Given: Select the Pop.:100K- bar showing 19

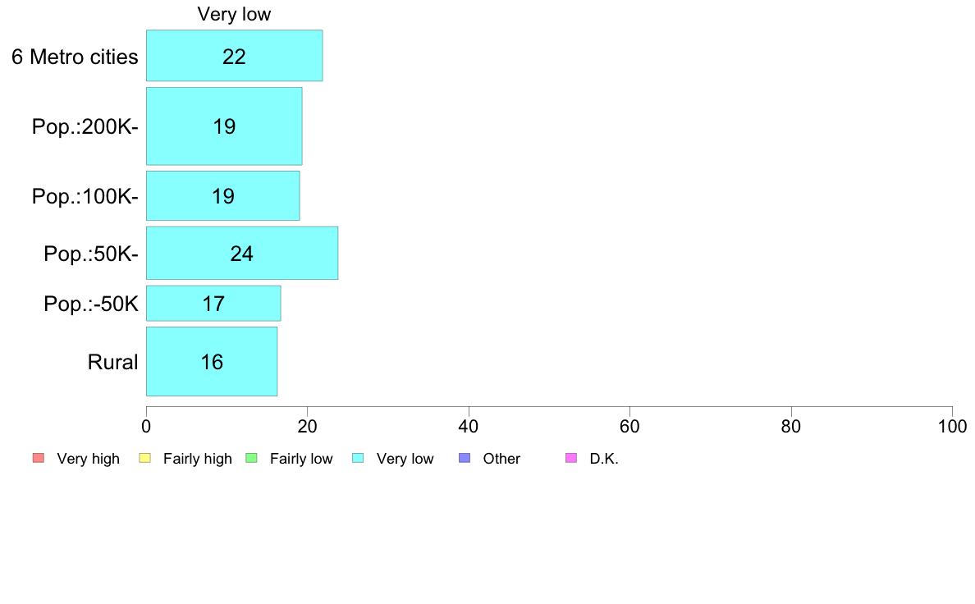Looking at the screenshot, I should 222,196.
